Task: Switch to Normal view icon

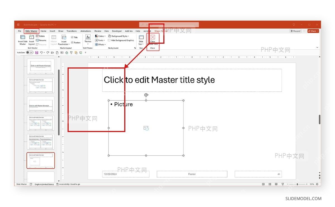Action: [x=263, y=184]
